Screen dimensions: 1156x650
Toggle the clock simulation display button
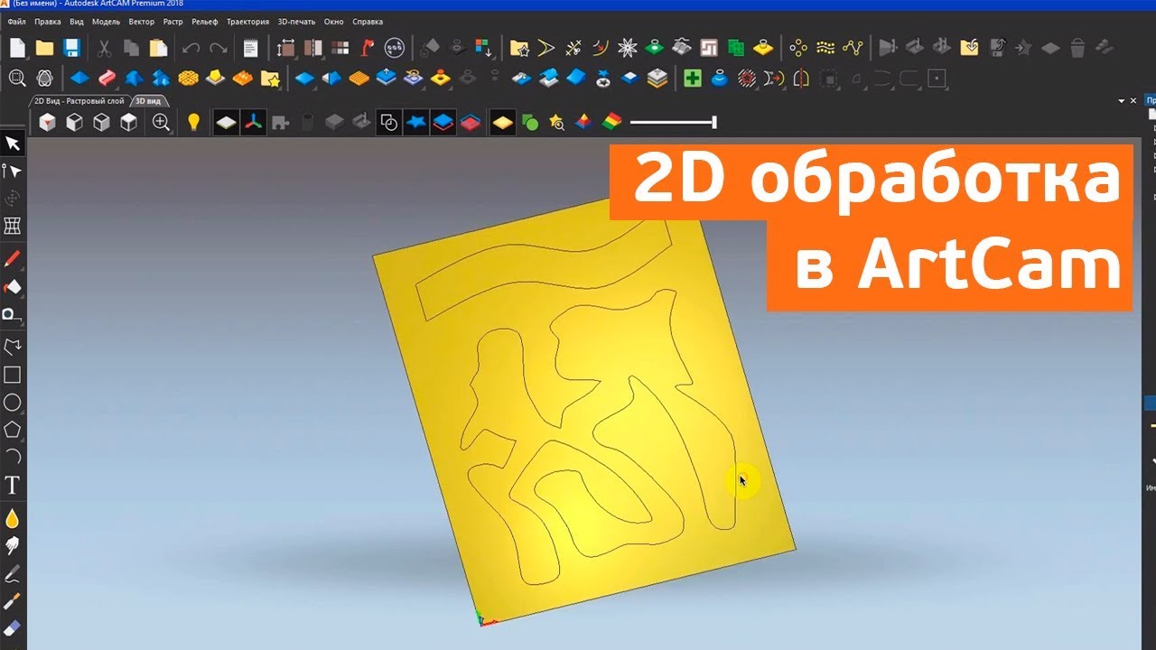(389, 122)
